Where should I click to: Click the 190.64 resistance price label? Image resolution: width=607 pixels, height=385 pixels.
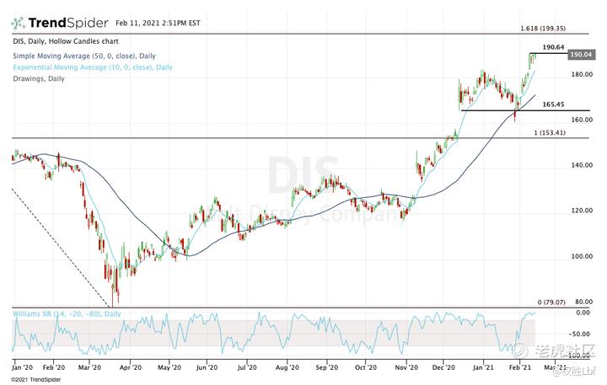click(553, 47)
